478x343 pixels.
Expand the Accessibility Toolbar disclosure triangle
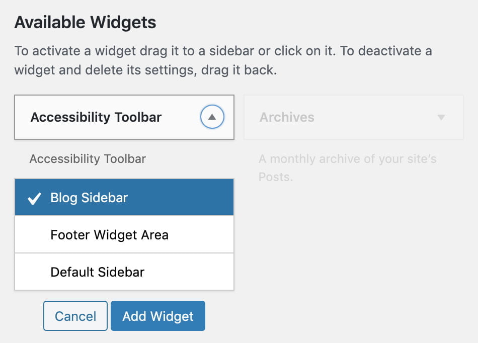click(x=212, y=116)
